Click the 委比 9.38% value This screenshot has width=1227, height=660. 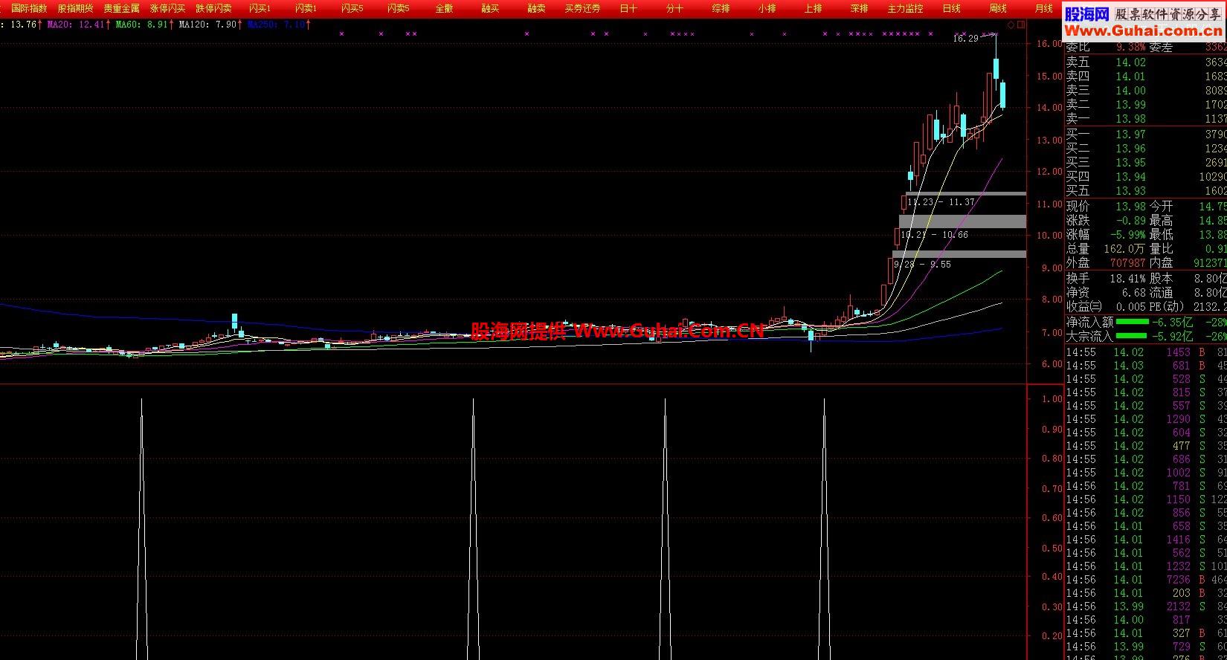pyautogui.click(x=1130, y=48)
